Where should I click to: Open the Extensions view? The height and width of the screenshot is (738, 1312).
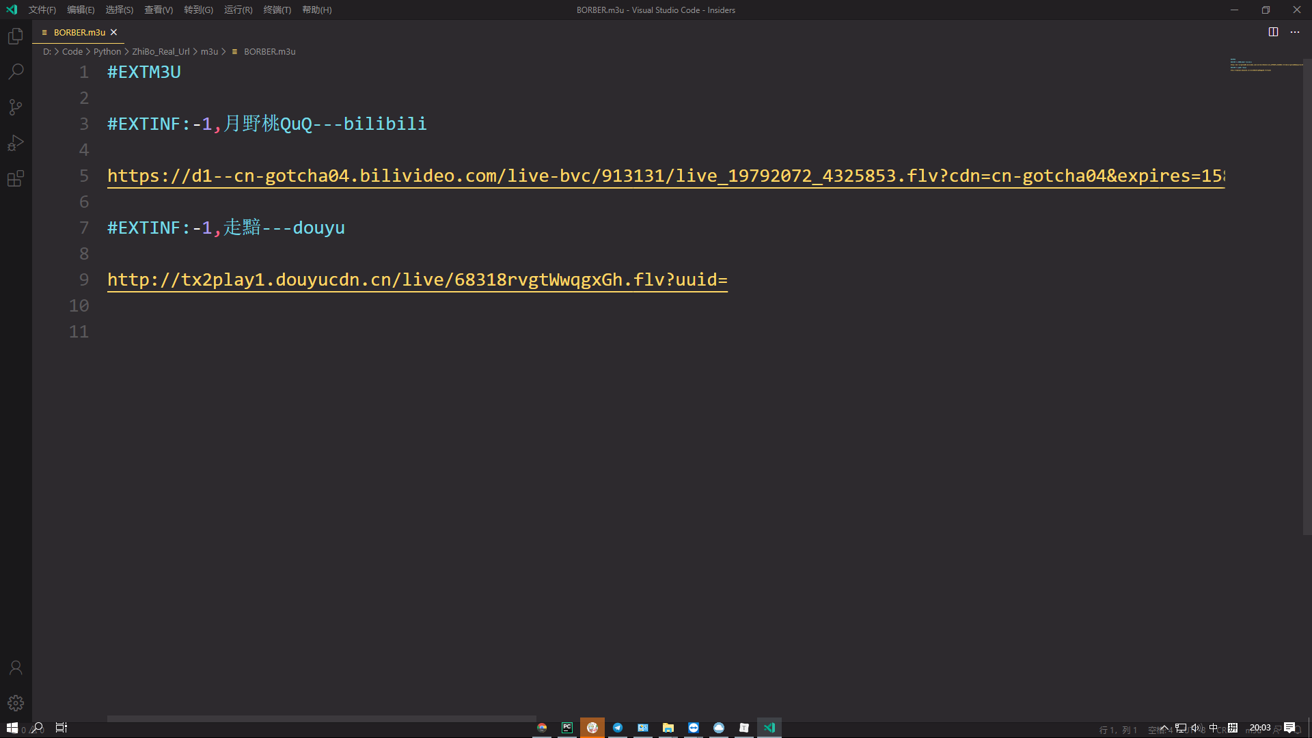click(16, 178)
